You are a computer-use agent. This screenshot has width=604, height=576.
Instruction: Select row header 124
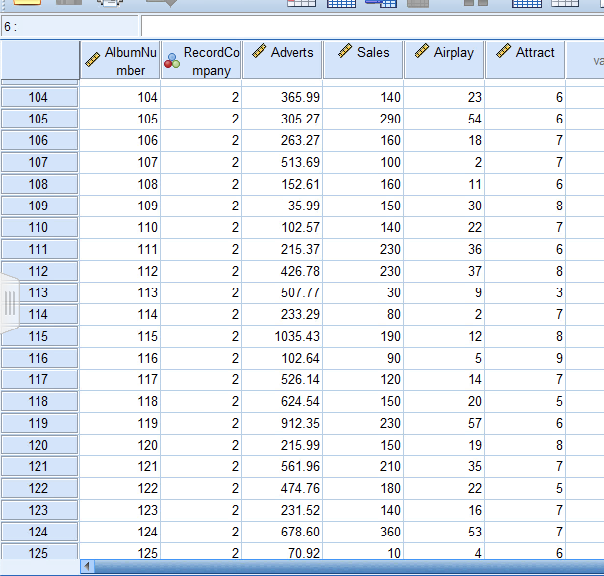(39, 532)
